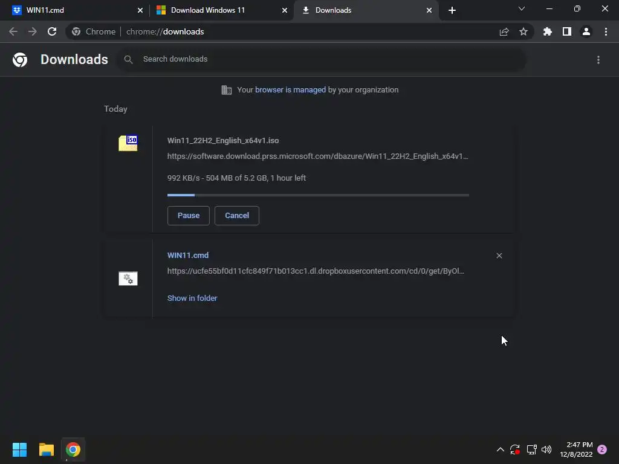This screenshot has width=619, height=464.
Task: Open the WIN11.cmd file name link
Action: click(x=188, y=256)
